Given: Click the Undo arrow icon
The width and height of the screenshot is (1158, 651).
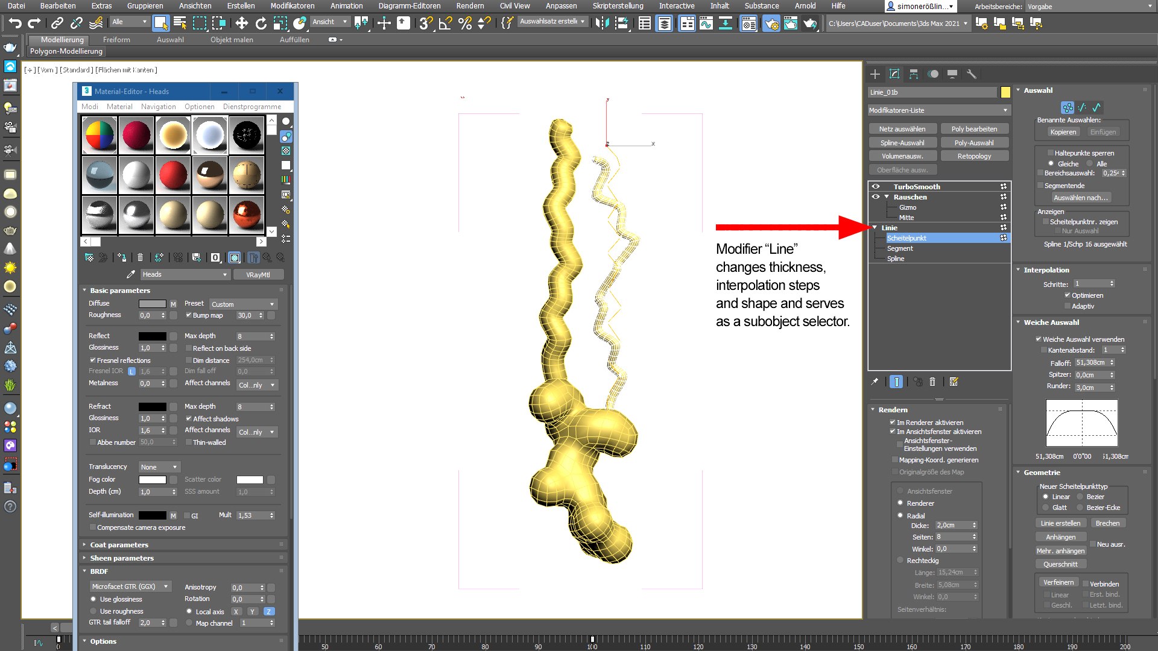Looking at the screenshot, I should 15,24.
